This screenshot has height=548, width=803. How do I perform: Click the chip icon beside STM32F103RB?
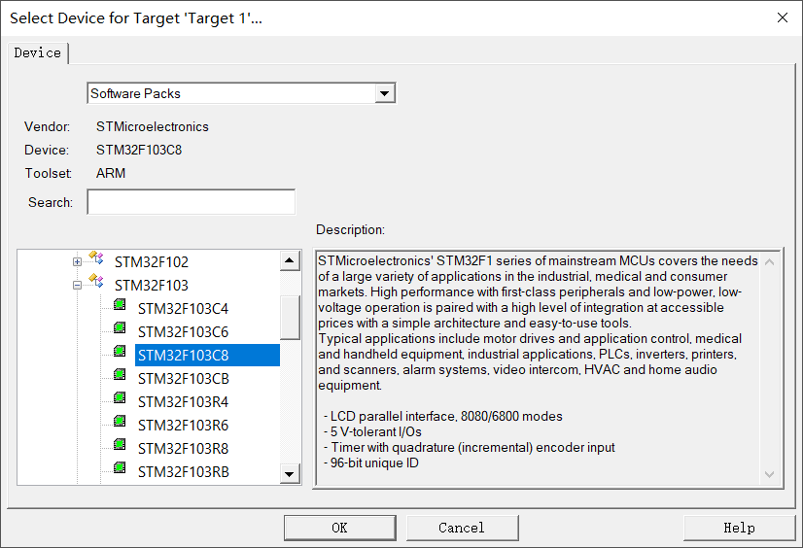point(120,467)
